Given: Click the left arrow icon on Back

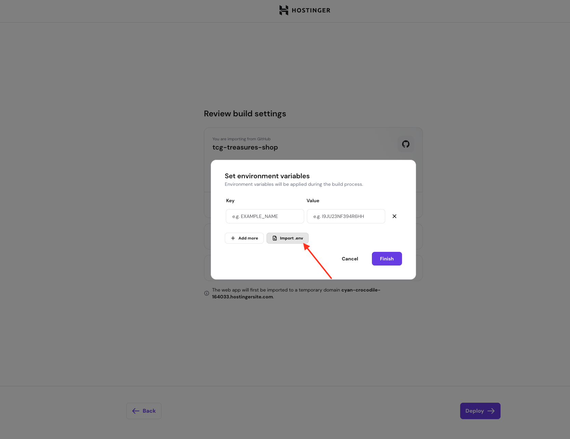Looking at the screenshot, I should coord(136,411).
